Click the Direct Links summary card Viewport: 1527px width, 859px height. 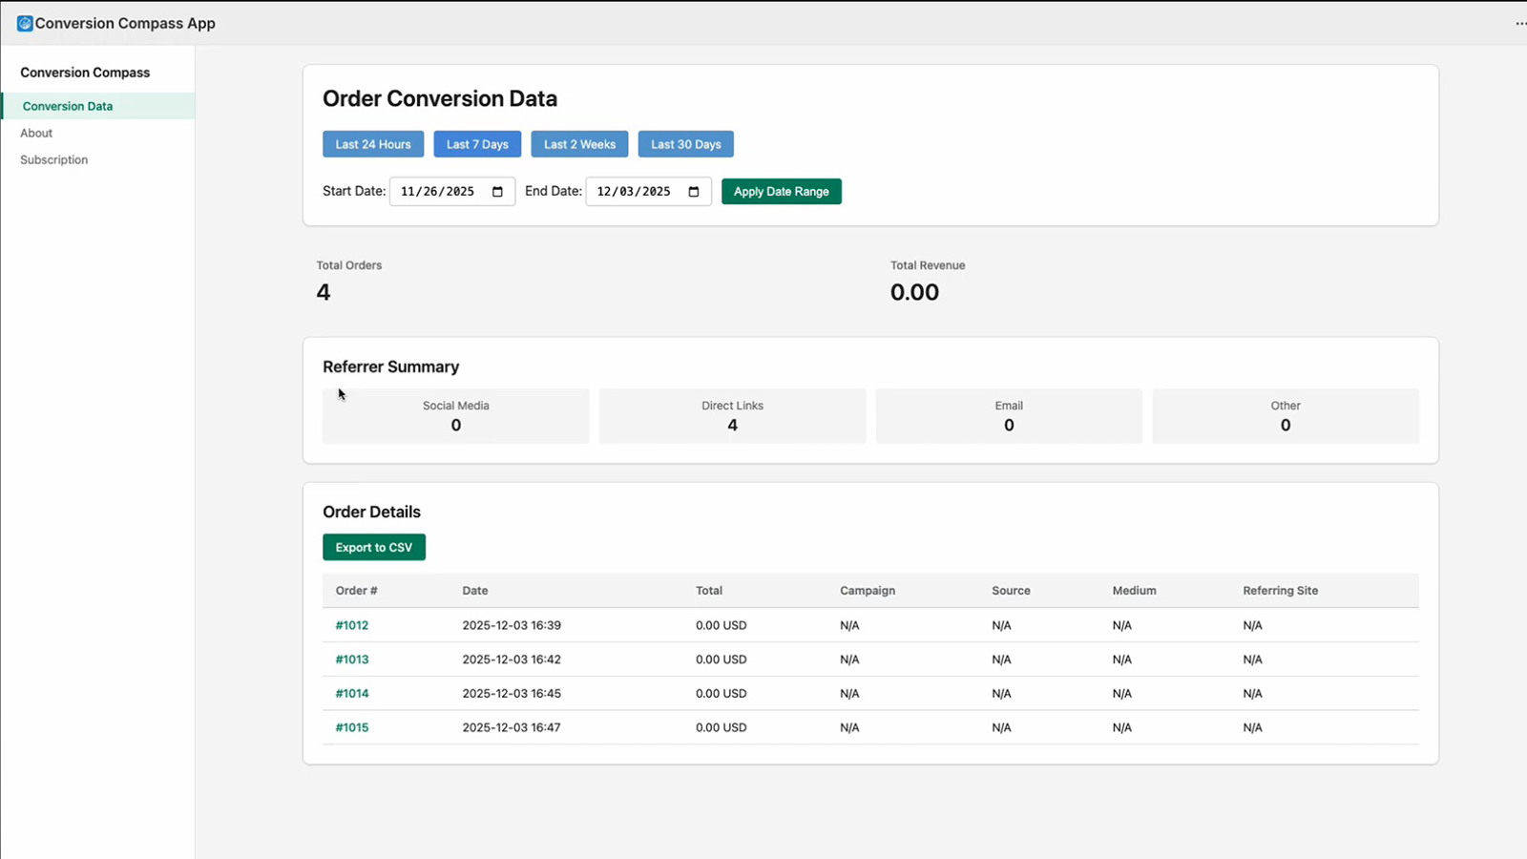coord(732,416)
